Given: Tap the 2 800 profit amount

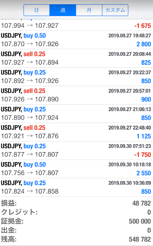Looking at the screenshot, I should coord(144,44).
